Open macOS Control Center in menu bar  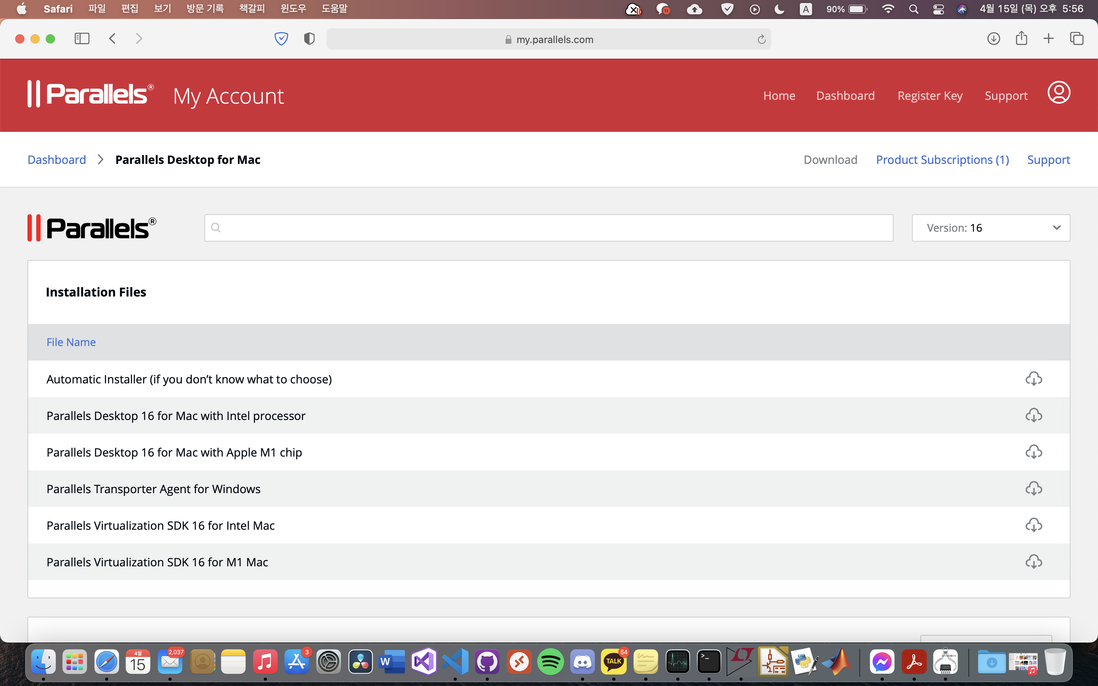[938, 9]
